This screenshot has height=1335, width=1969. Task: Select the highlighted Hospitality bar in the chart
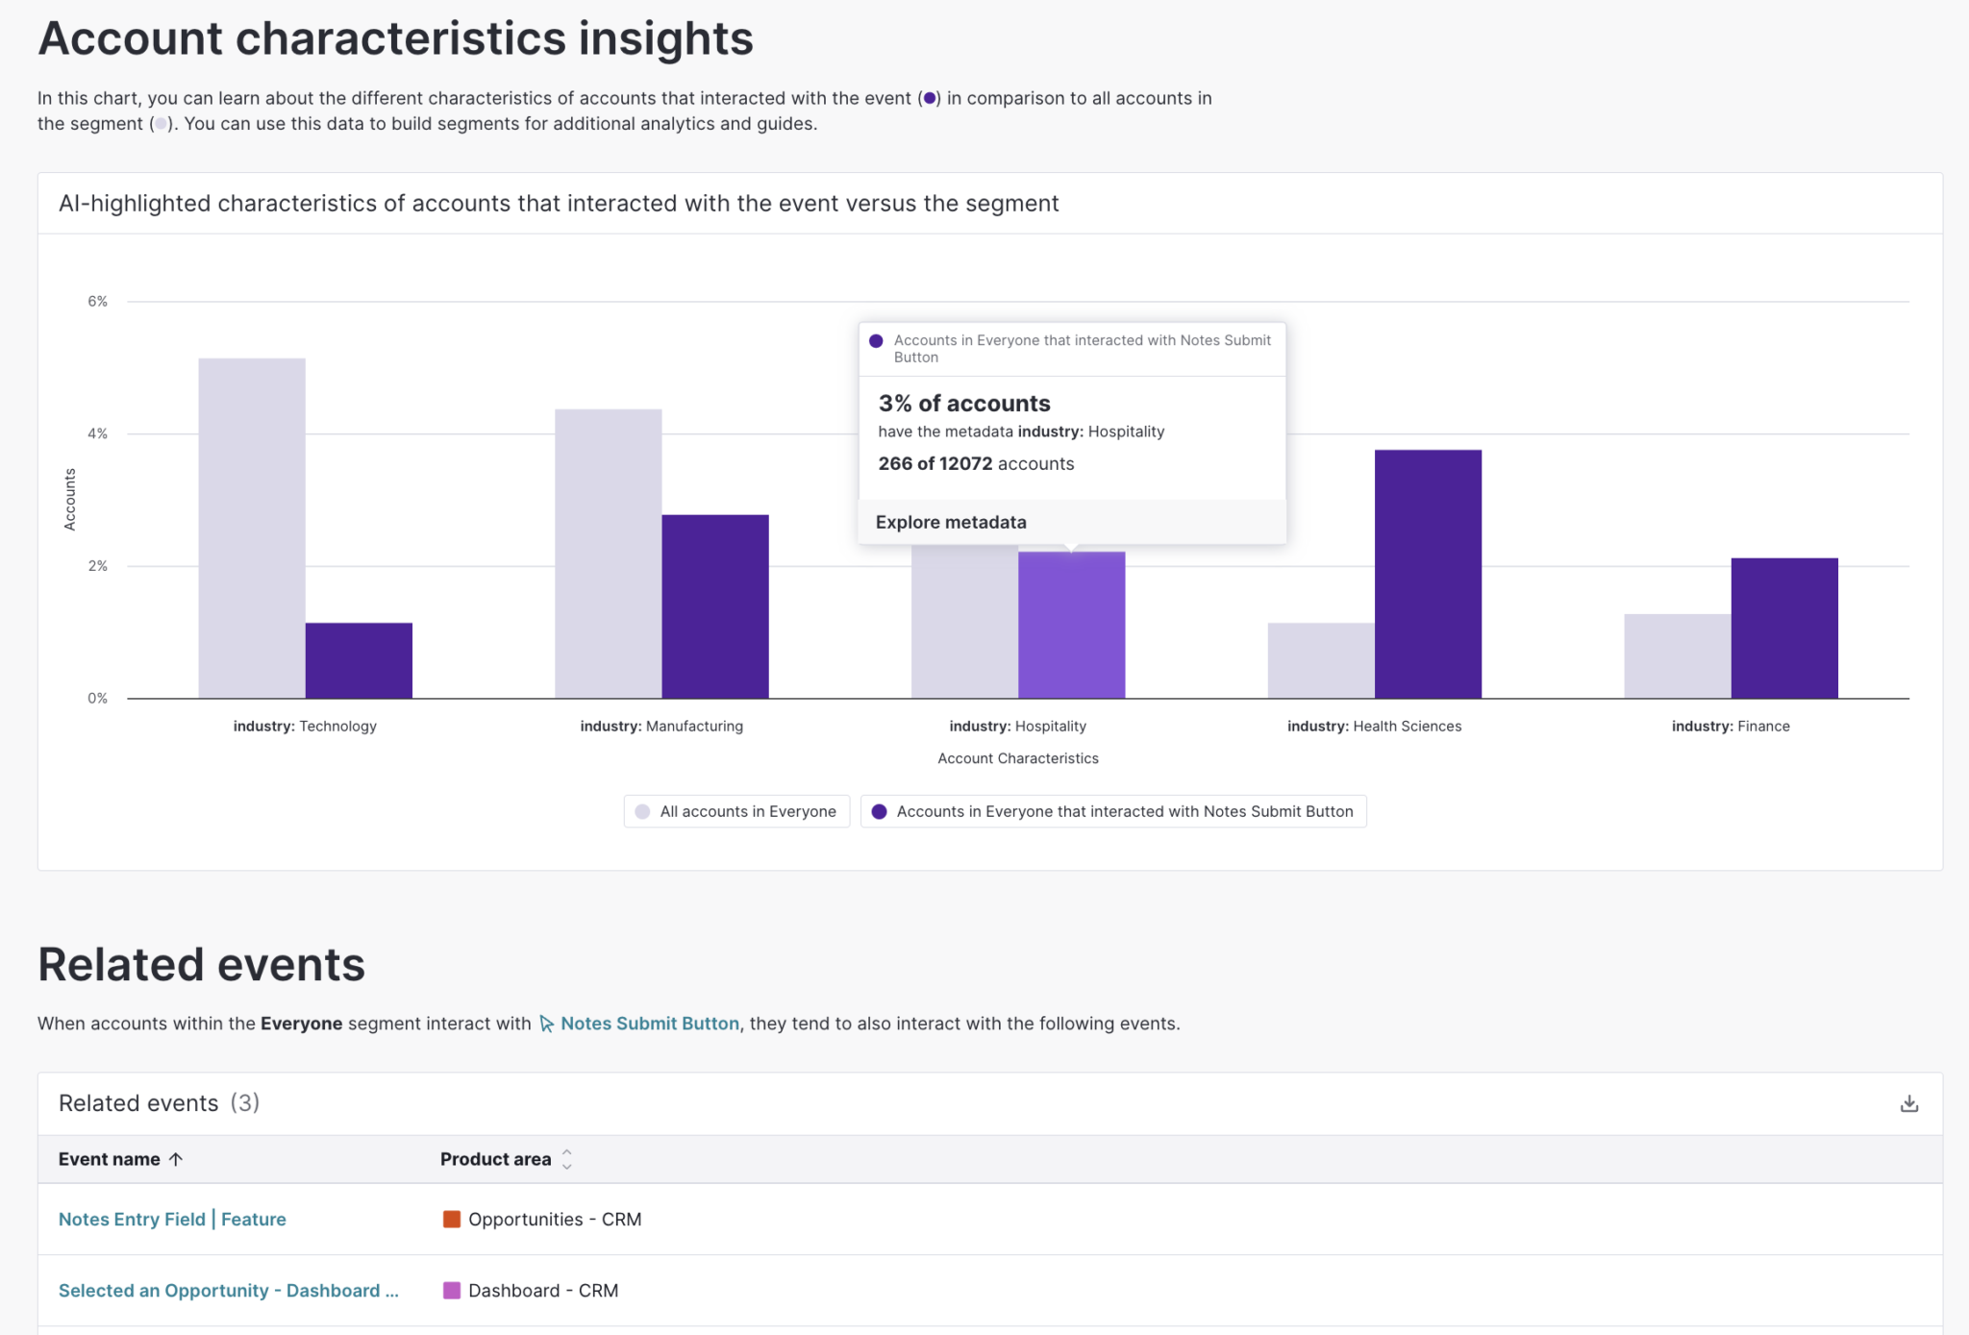(x=1072, y=625)
